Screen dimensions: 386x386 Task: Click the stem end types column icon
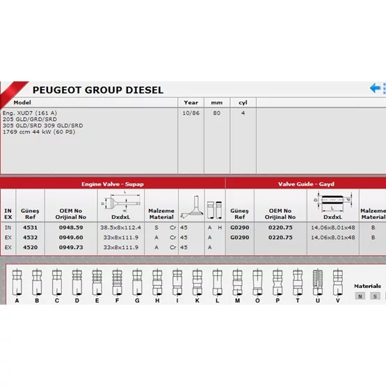coord(215,210)
